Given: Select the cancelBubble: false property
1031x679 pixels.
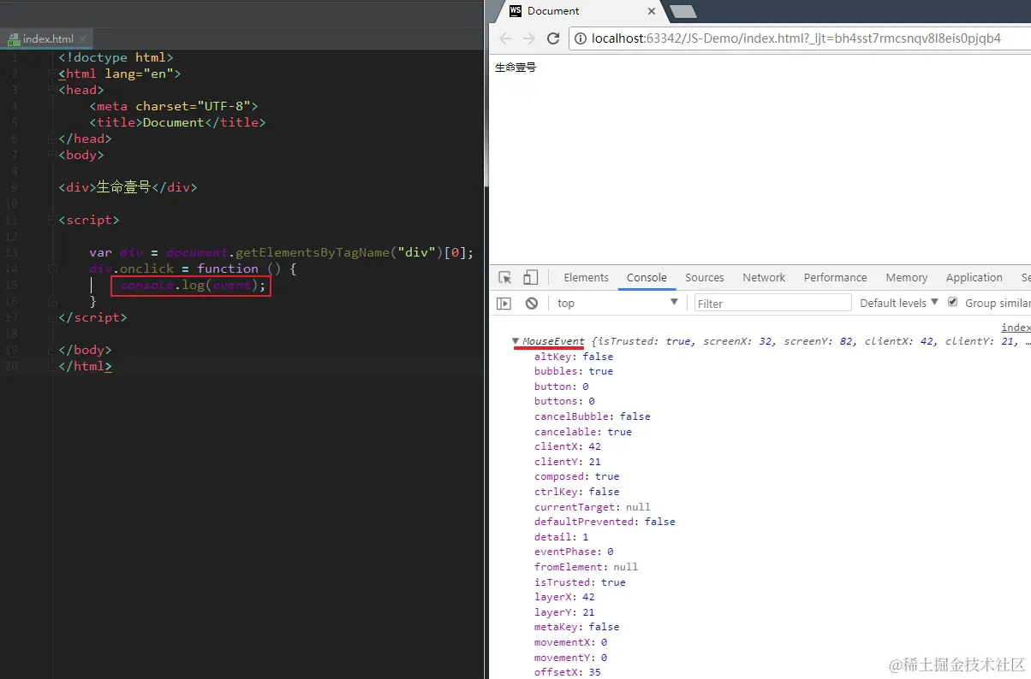Looking at the screenshot, I should click(x=593, y=416).
